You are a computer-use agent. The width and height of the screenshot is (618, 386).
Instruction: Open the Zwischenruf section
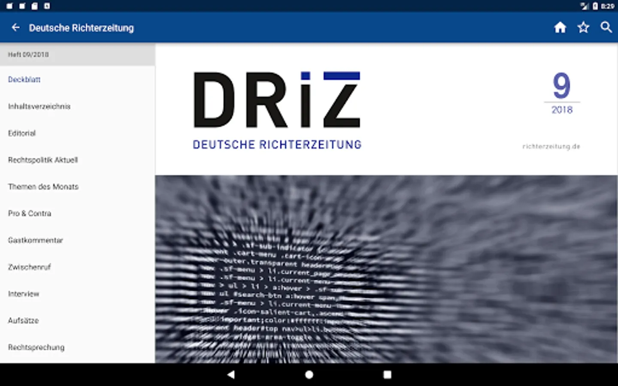[77, 267]
